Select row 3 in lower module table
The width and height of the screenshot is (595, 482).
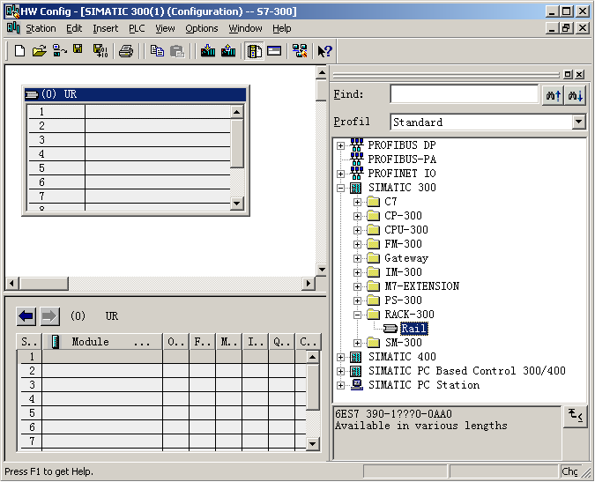tap(161, 384)
